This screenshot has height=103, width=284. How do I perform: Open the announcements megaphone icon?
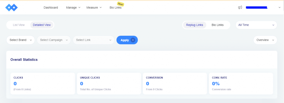[x=240, y=7]
